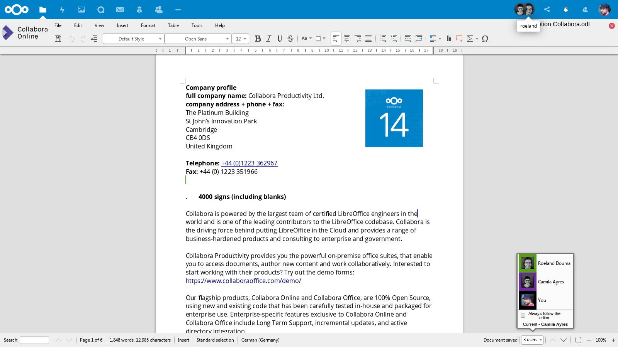
Task: Insert a comment annotation
Action: coord(459,39)
